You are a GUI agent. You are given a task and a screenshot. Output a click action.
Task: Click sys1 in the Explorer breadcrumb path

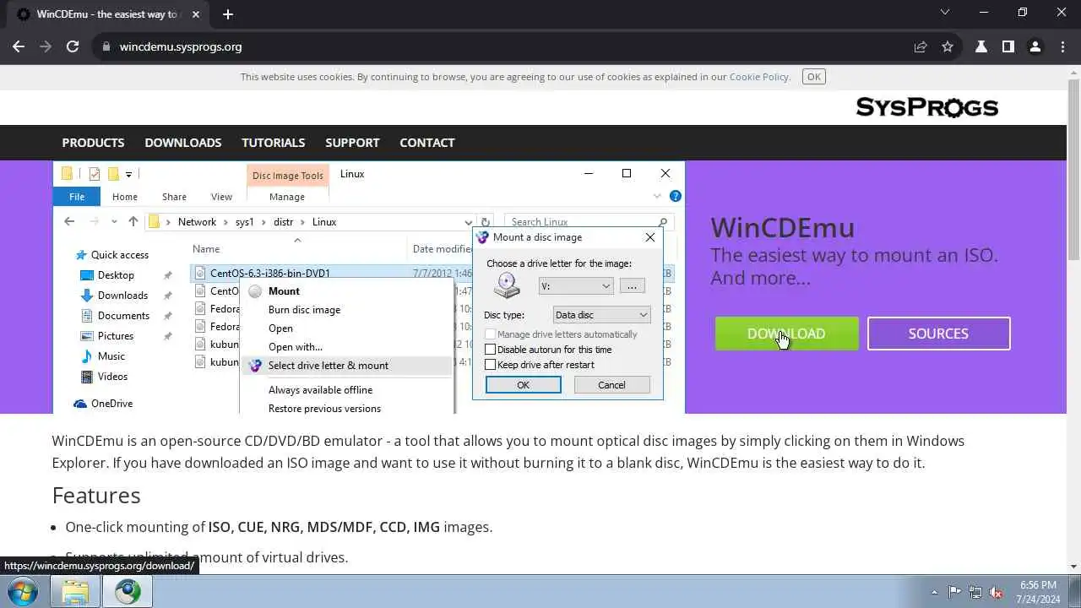pos(244,222)
